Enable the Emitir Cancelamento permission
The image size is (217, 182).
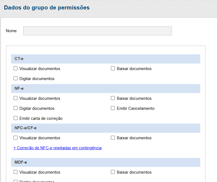click(113, 108)
